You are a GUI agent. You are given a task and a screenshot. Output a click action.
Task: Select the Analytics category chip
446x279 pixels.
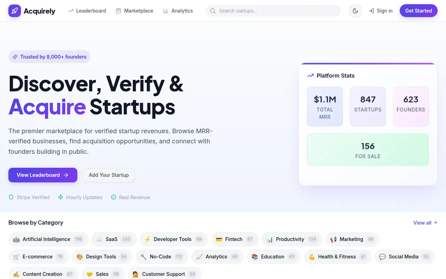(x=217, y=257)
